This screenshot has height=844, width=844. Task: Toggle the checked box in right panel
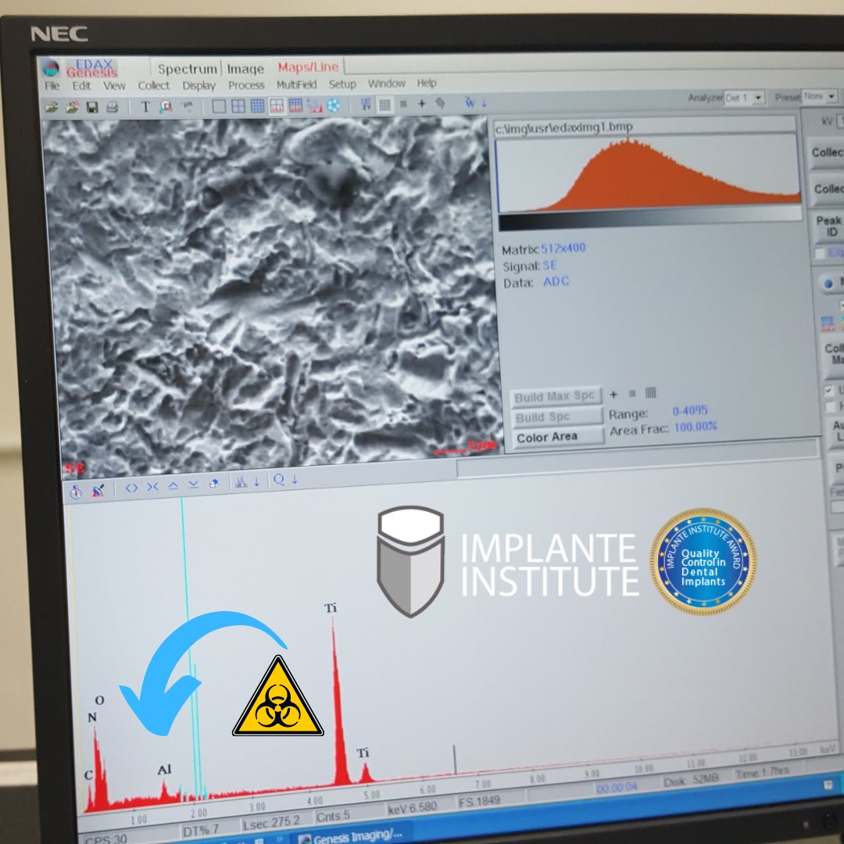(829, 390)
